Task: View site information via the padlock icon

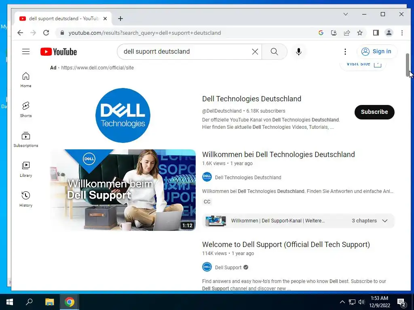Action: coord(62,33)
